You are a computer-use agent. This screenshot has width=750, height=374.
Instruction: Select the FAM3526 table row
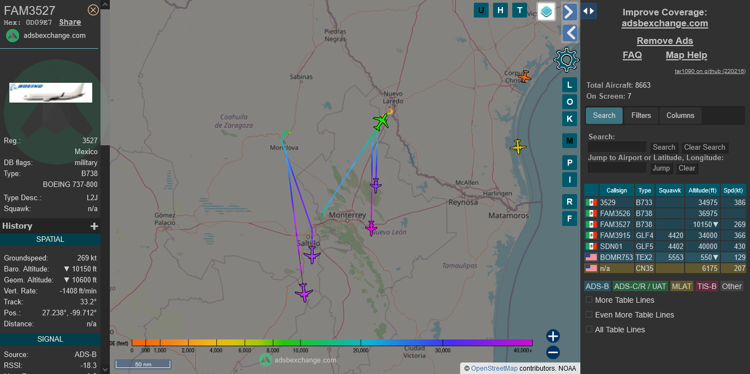tap(665, 213)
